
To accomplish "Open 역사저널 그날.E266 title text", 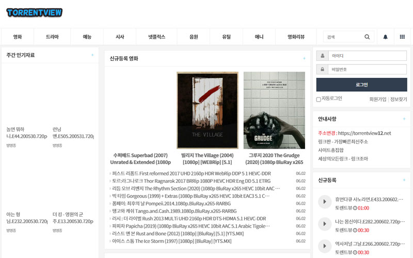I will pyautogui.click(x=370, y=244).
